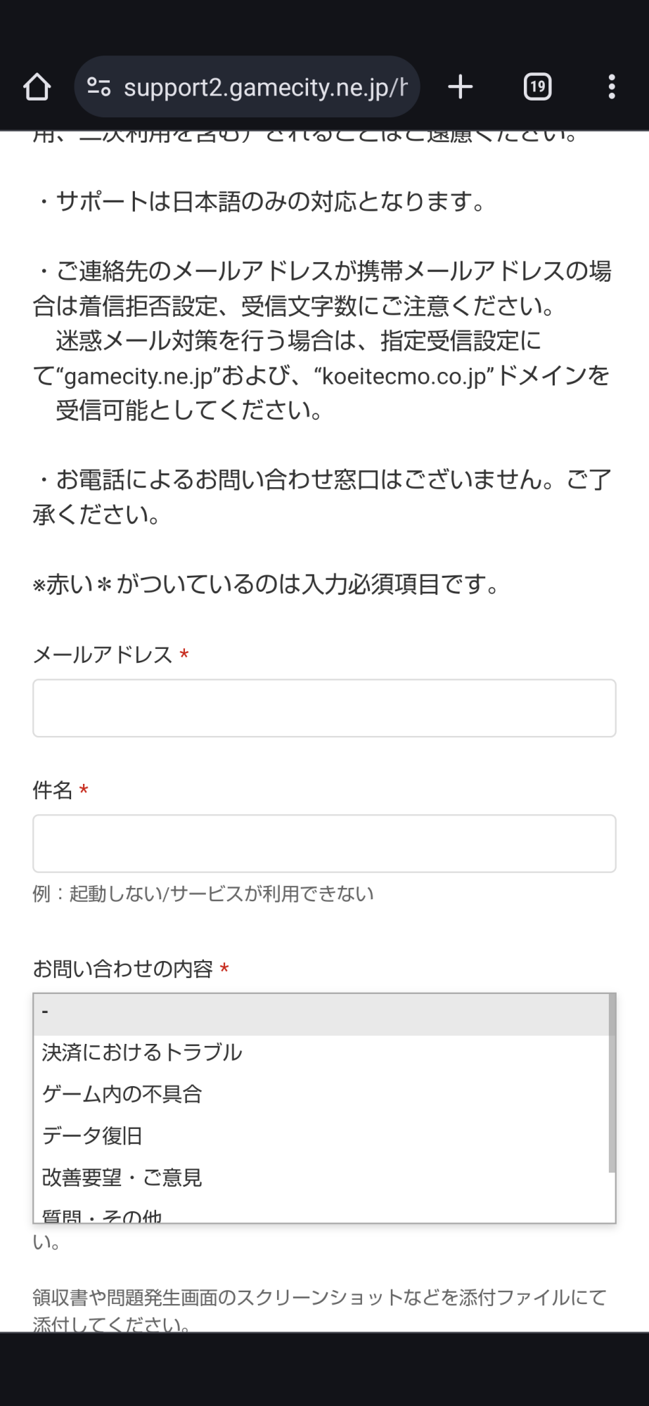Tap the browser home icon

(37, 87)
